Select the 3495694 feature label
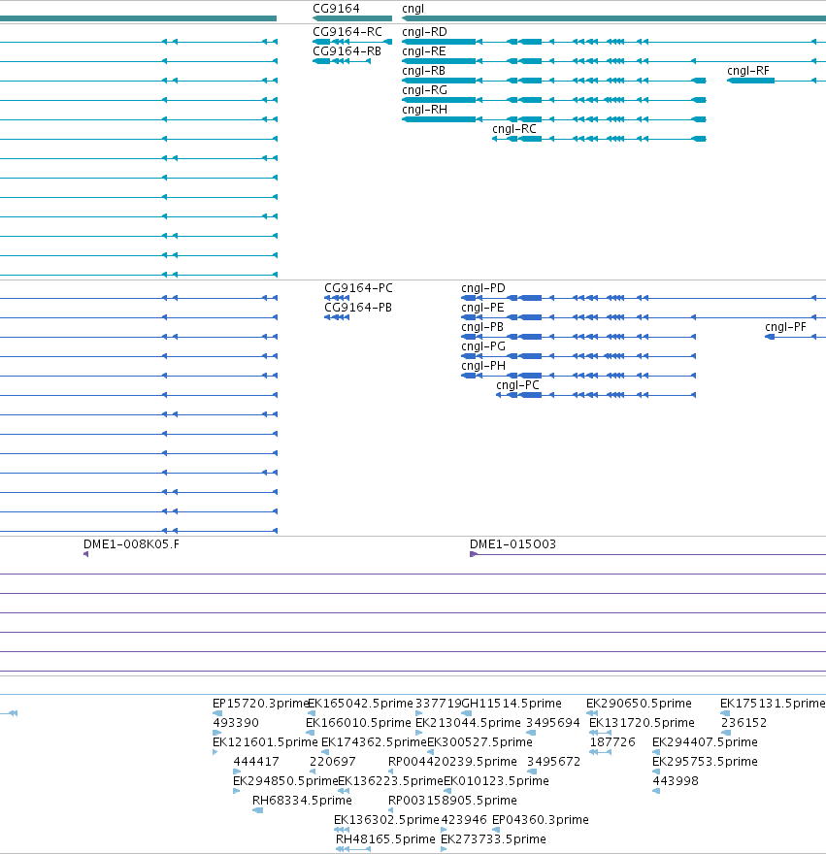 [553, 723]
